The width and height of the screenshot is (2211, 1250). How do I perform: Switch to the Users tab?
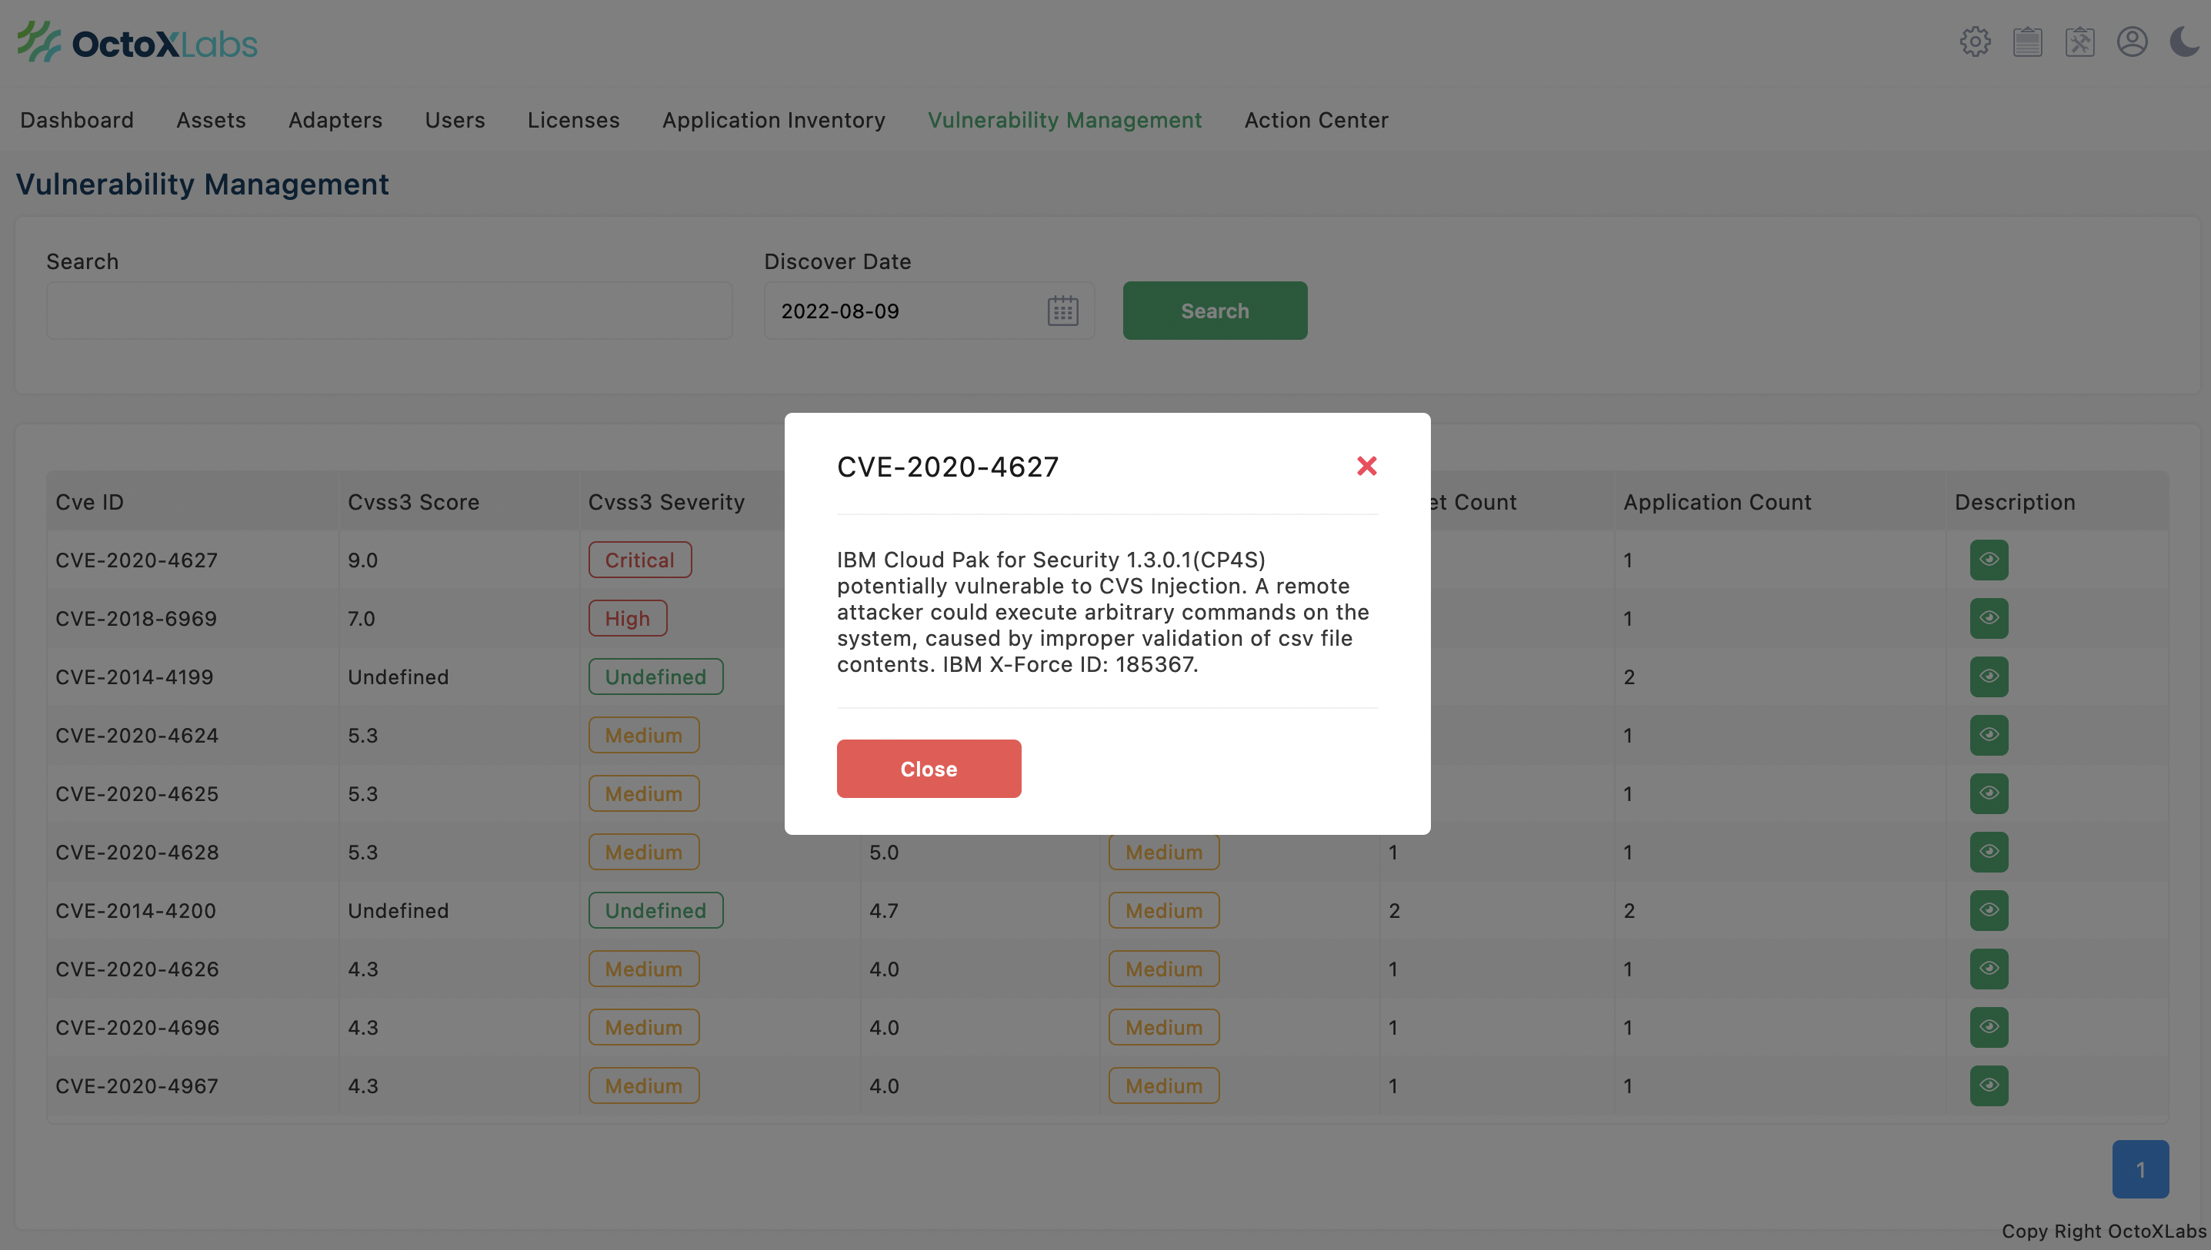point(455,120)
